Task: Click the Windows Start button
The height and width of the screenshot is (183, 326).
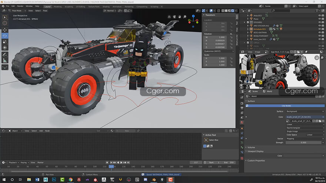Action: pyautogui.click(x=4, y=179)
